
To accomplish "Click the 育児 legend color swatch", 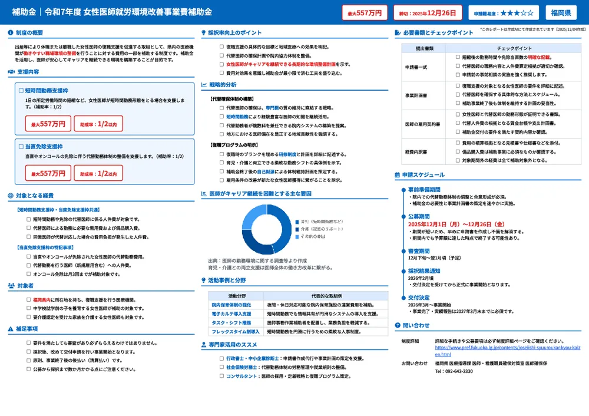I will (x=297, y=222).
